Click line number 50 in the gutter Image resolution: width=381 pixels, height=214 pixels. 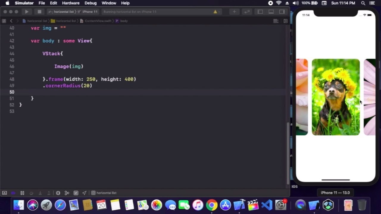click(x=12, y=92)
